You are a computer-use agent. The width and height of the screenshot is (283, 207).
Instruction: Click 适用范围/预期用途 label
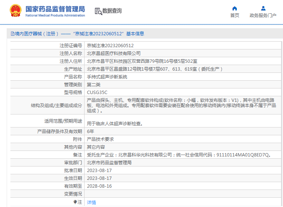pos(63,121)
